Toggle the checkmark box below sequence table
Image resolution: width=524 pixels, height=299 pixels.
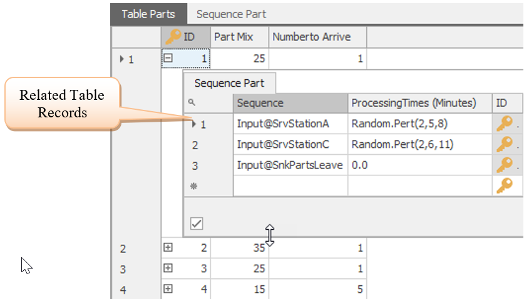tap(197, 223)
